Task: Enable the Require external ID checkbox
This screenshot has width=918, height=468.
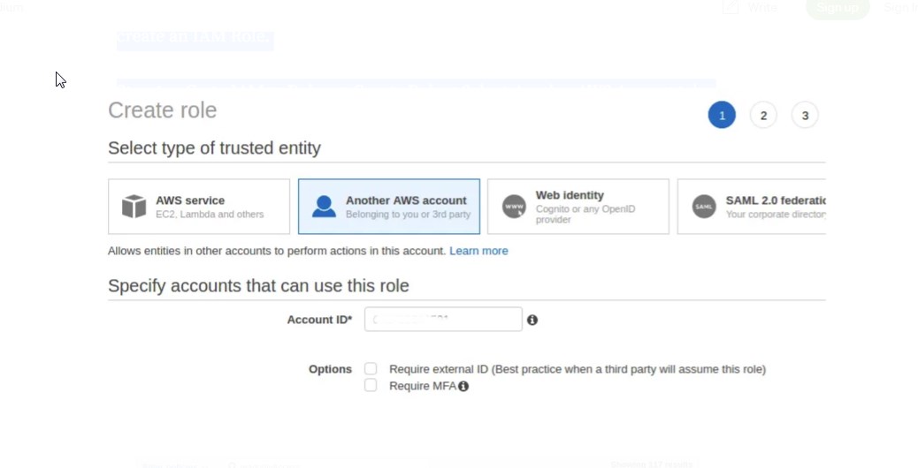Action: (371, 369)
